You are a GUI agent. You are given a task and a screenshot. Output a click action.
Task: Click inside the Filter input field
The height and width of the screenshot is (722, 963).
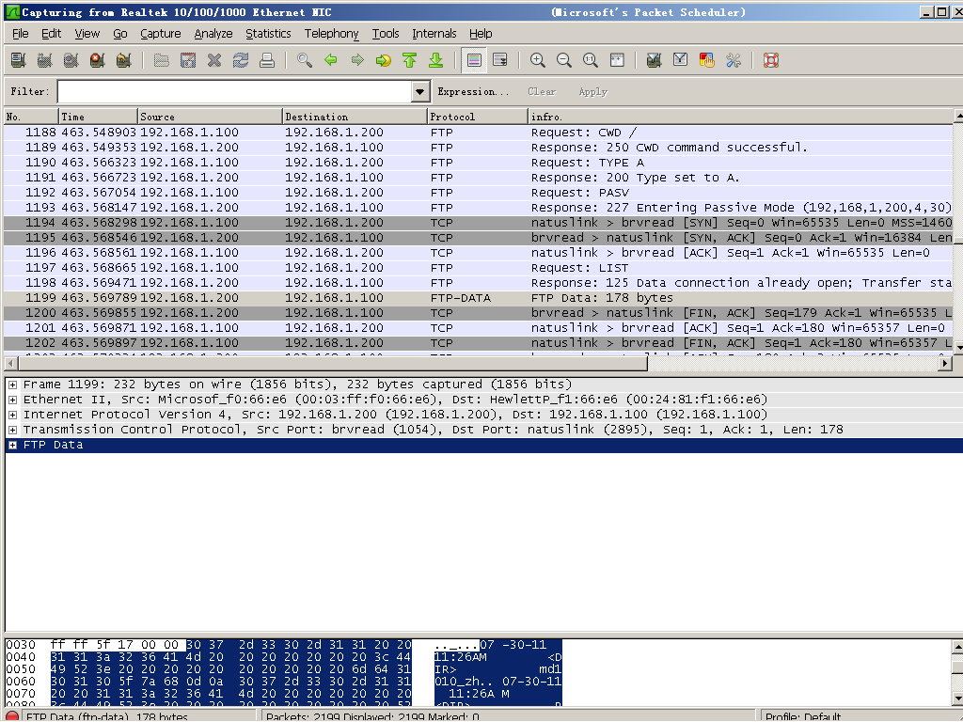click(235, 92)
